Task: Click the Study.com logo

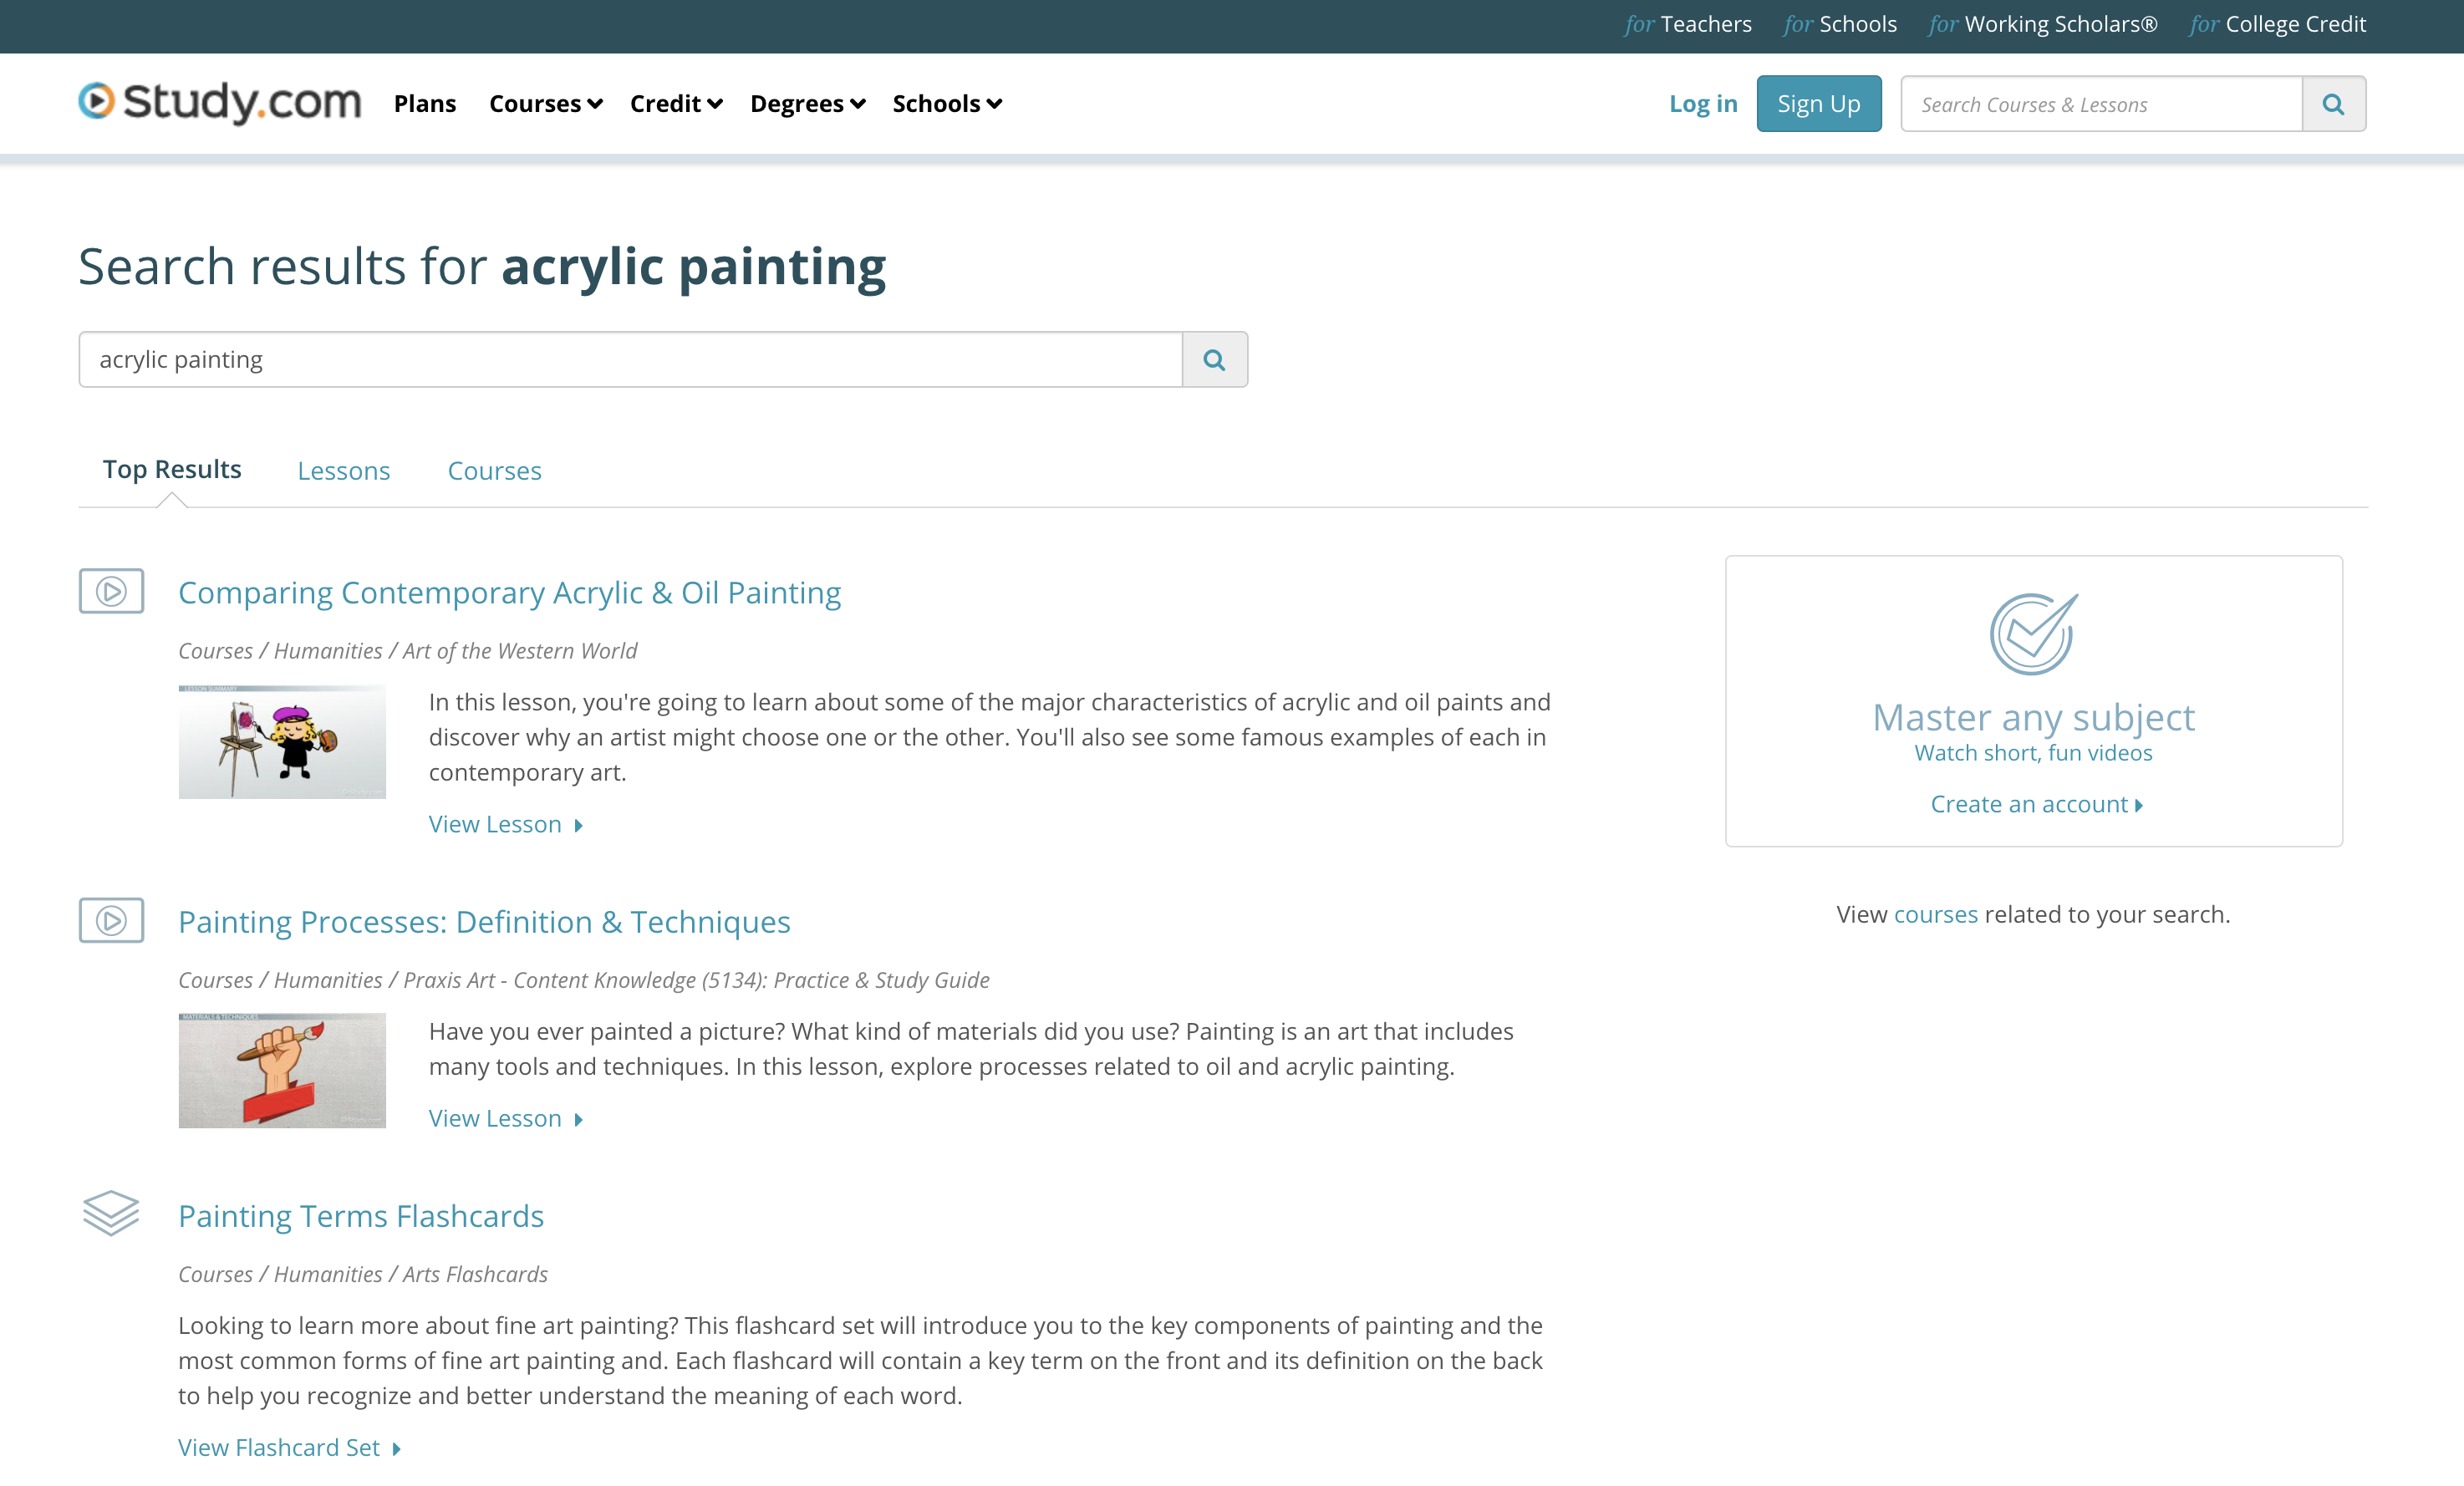Action: coord(219,102)
